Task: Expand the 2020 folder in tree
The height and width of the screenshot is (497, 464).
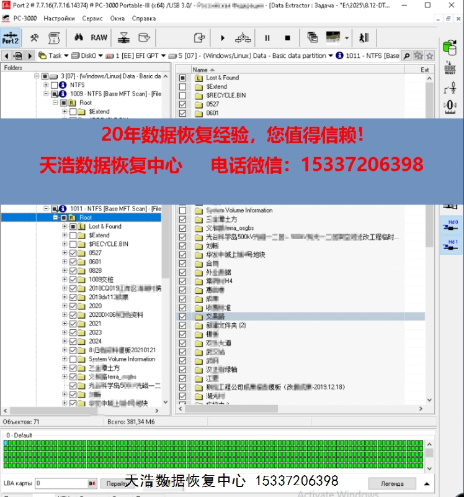Action: pyautogui.click(x=65, y=306)
